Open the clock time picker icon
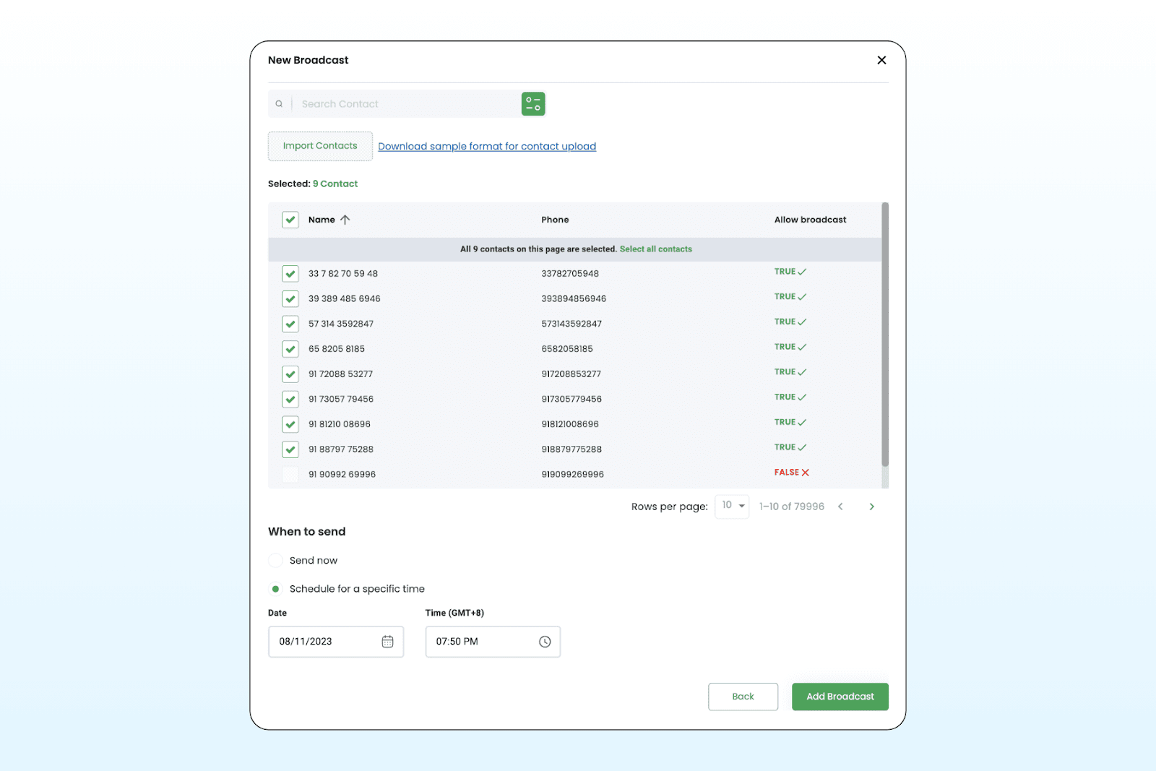The height and width of the screenshot is (771, 1156). 545,642
